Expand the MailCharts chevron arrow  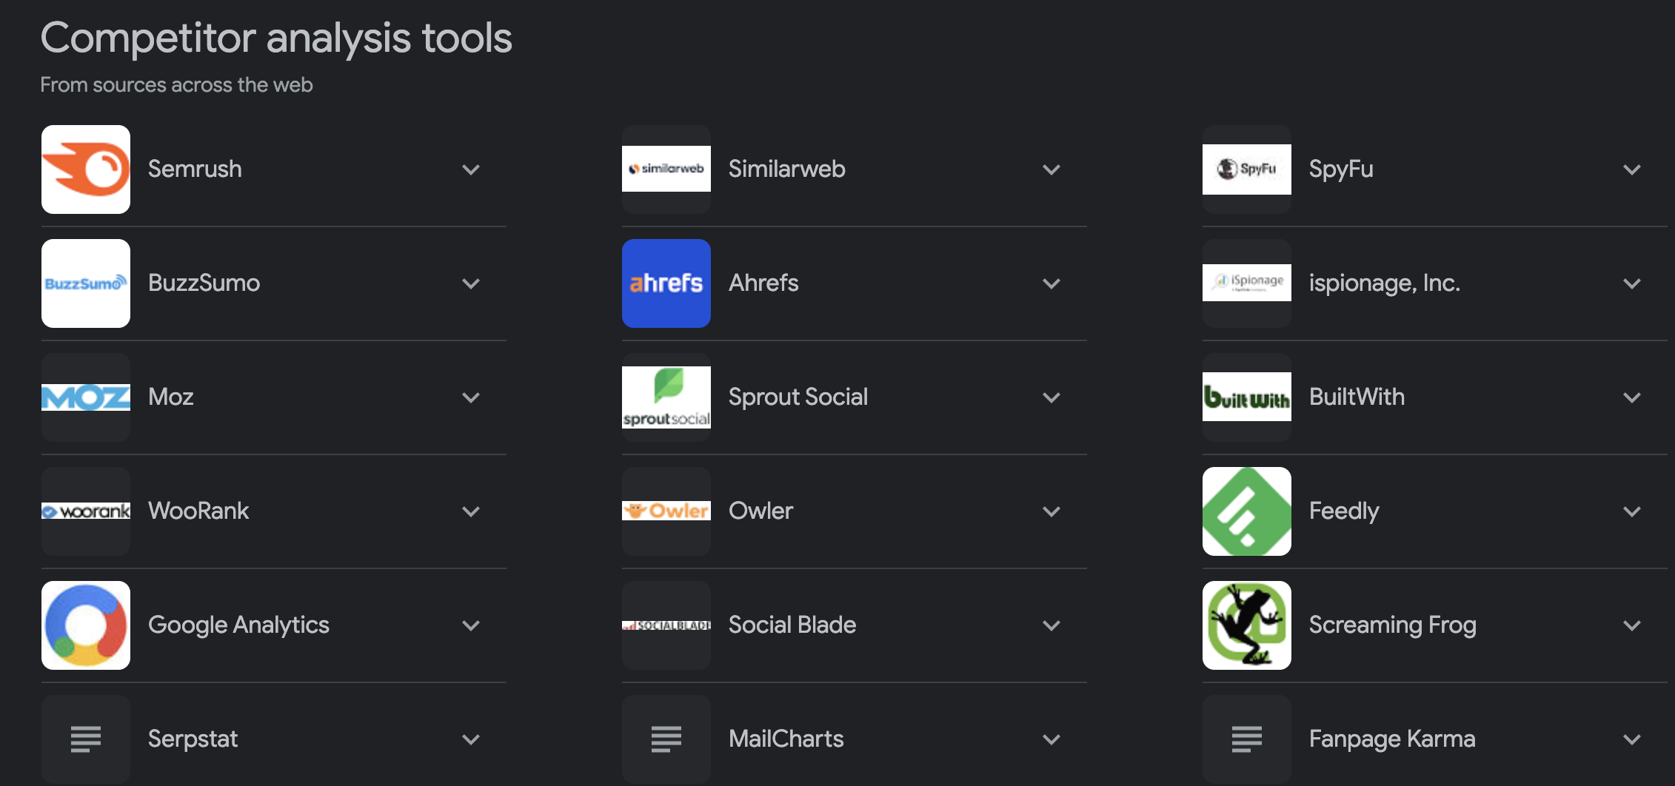click(1052, 739)
